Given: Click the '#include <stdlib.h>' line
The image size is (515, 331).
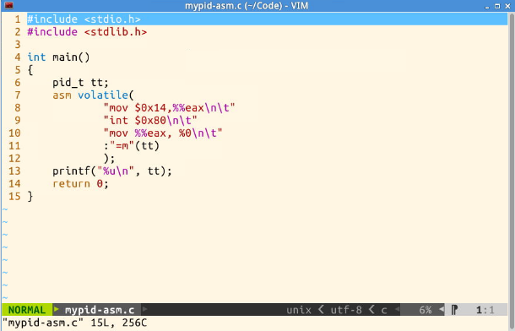Looking at the screenshot, I should pyautogui.click(x=87, y=32).
